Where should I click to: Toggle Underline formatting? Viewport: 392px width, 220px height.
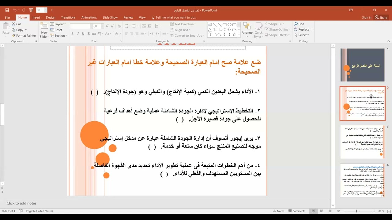pos(83,34)
